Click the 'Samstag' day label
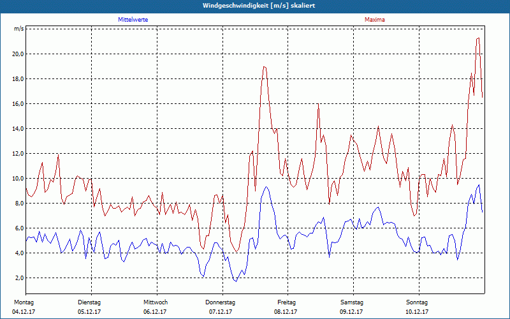The width and height of the screenshot is (510, 319). (x=352, y=302)
